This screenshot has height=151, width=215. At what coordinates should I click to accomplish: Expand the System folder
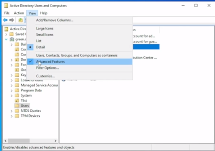point(12,96)
